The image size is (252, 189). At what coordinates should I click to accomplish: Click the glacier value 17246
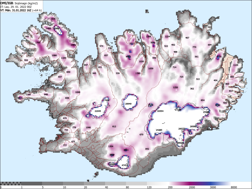coord(178,110)
